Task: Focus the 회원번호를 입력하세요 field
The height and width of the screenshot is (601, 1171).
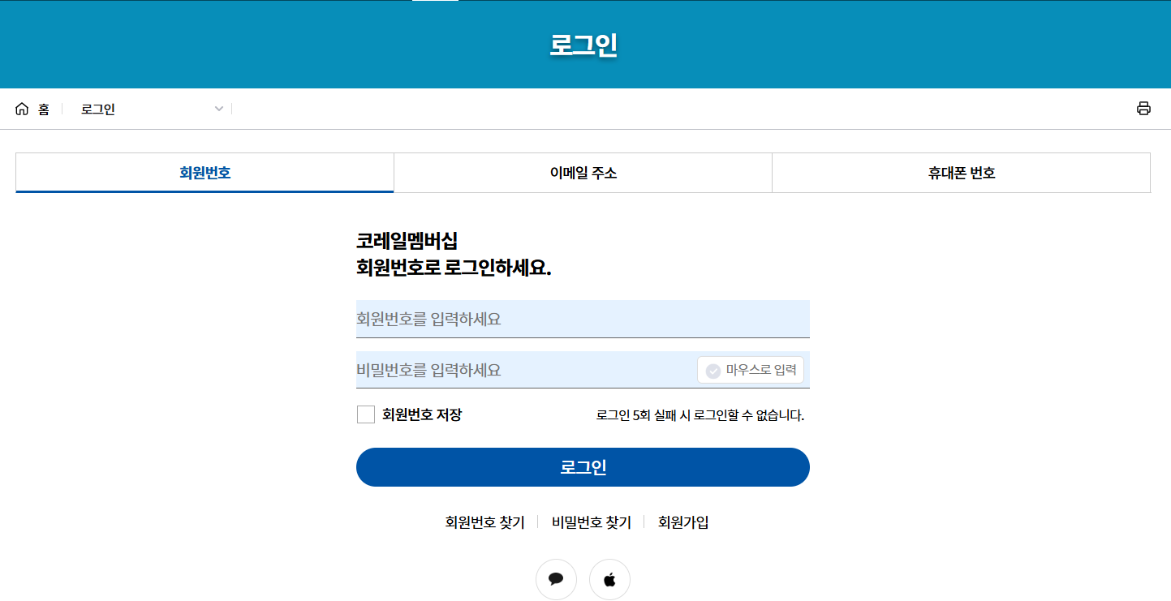Action: 583,319
